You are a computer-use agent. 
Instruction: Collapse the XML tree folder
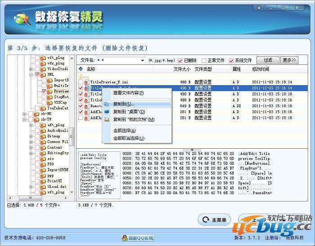point(31,75)
